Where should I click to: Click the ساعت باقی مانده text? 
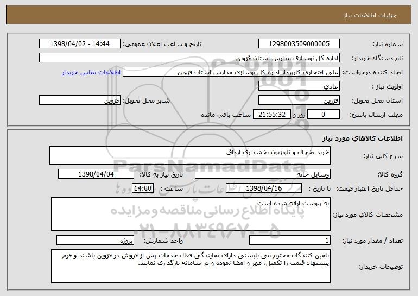(x=226, y=115)
